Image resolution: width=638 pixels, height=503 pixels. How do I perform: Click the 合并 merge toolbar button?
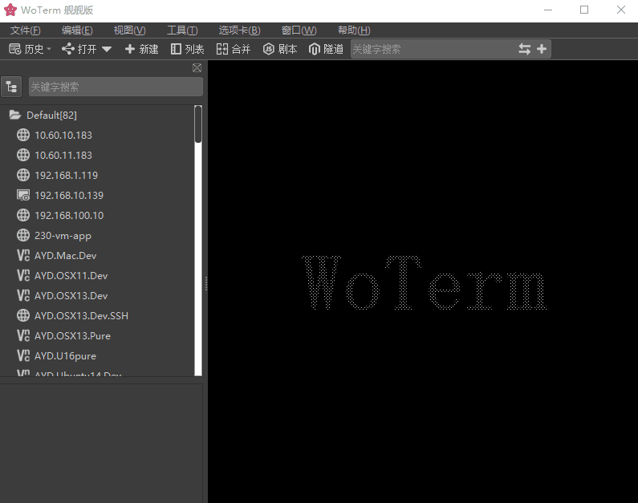coord(234,49)
